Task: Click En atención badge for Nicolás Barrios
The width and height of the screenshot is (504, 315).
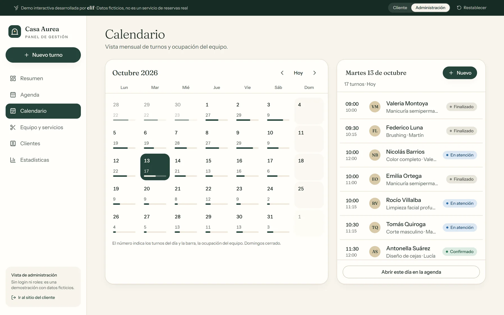Action: coord(460,155)
